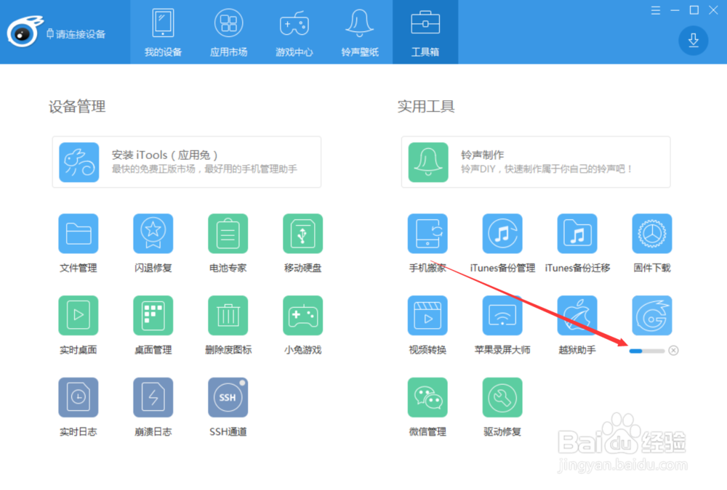Switch to the 应用市场 tab
Screen dimensions: 727x490
(228, 32)
